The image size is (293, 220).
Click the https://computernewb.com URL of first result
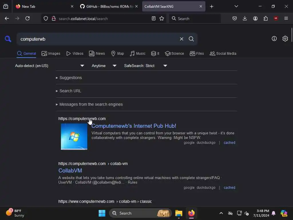click(82, 119)
